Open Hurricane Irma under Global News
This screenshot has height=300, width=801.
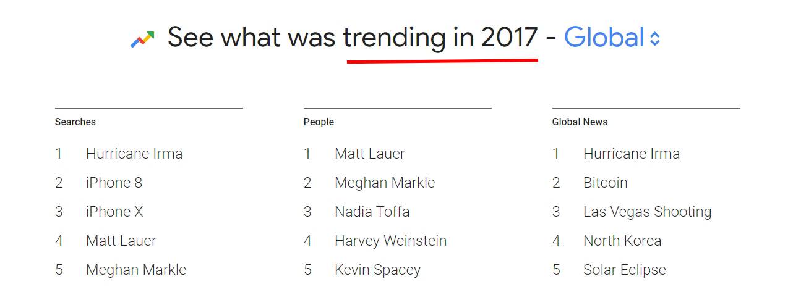tap(632, 154)
